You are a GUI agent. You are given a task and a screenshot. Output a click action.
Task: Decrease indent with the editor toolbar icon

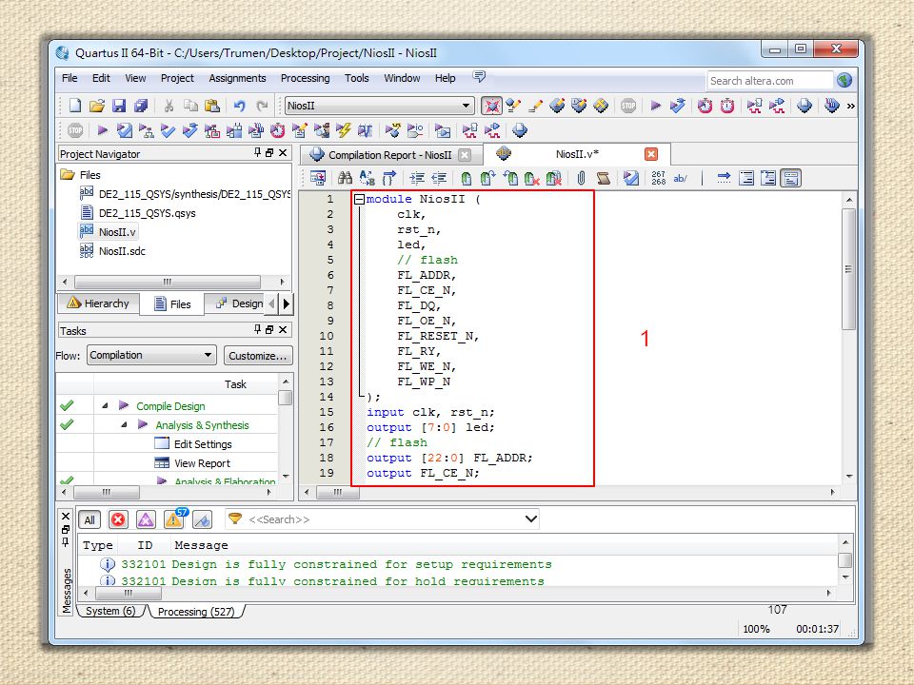[x=439, y=178]
